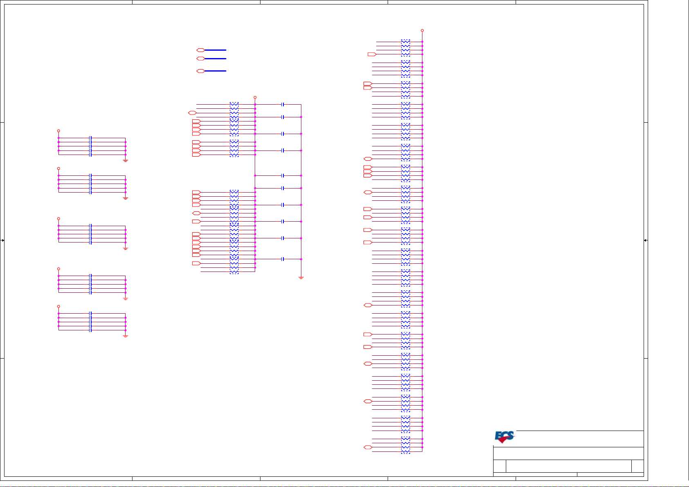Select the topmost of three blue bus lines
The width and height of the screenshot is (689, 487).
click(215, 50)
